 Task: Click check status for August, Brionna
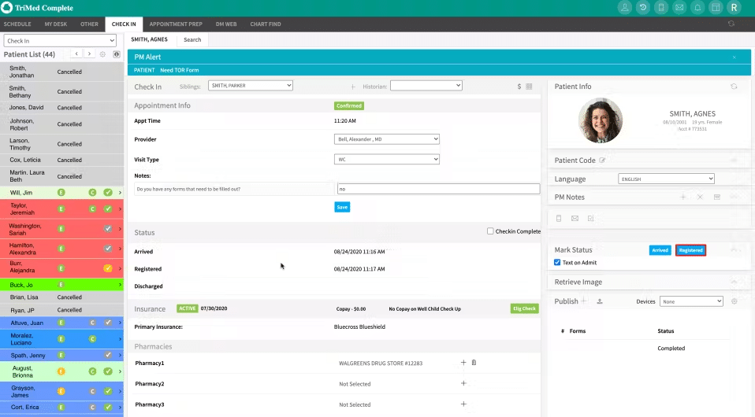(x=108, y=371)
